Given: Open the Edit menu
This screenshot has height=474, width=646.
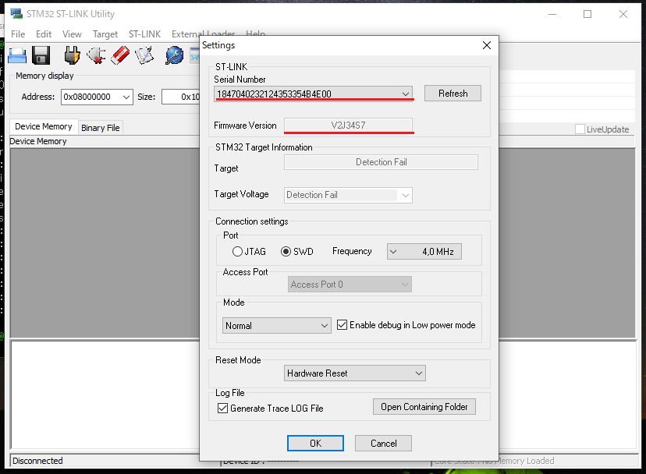Looking at the screenshot, I should (x=44, y=34).
